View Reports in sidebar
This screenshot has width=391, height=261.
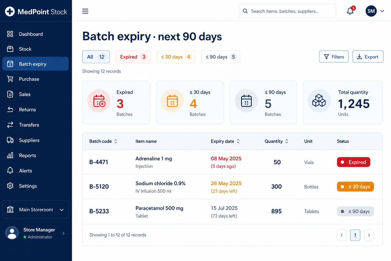click(x=35, y=156)
